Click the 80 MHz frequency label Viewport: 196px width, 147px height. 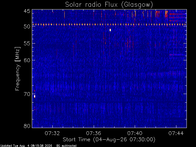point(27,126)
